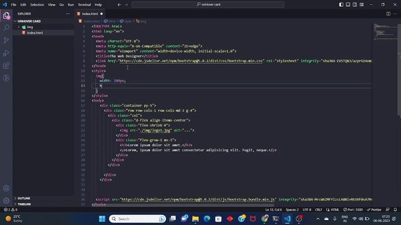Open File Explorer from taskbar
Viewport: 401px width, 225px height.
point(195,219)
